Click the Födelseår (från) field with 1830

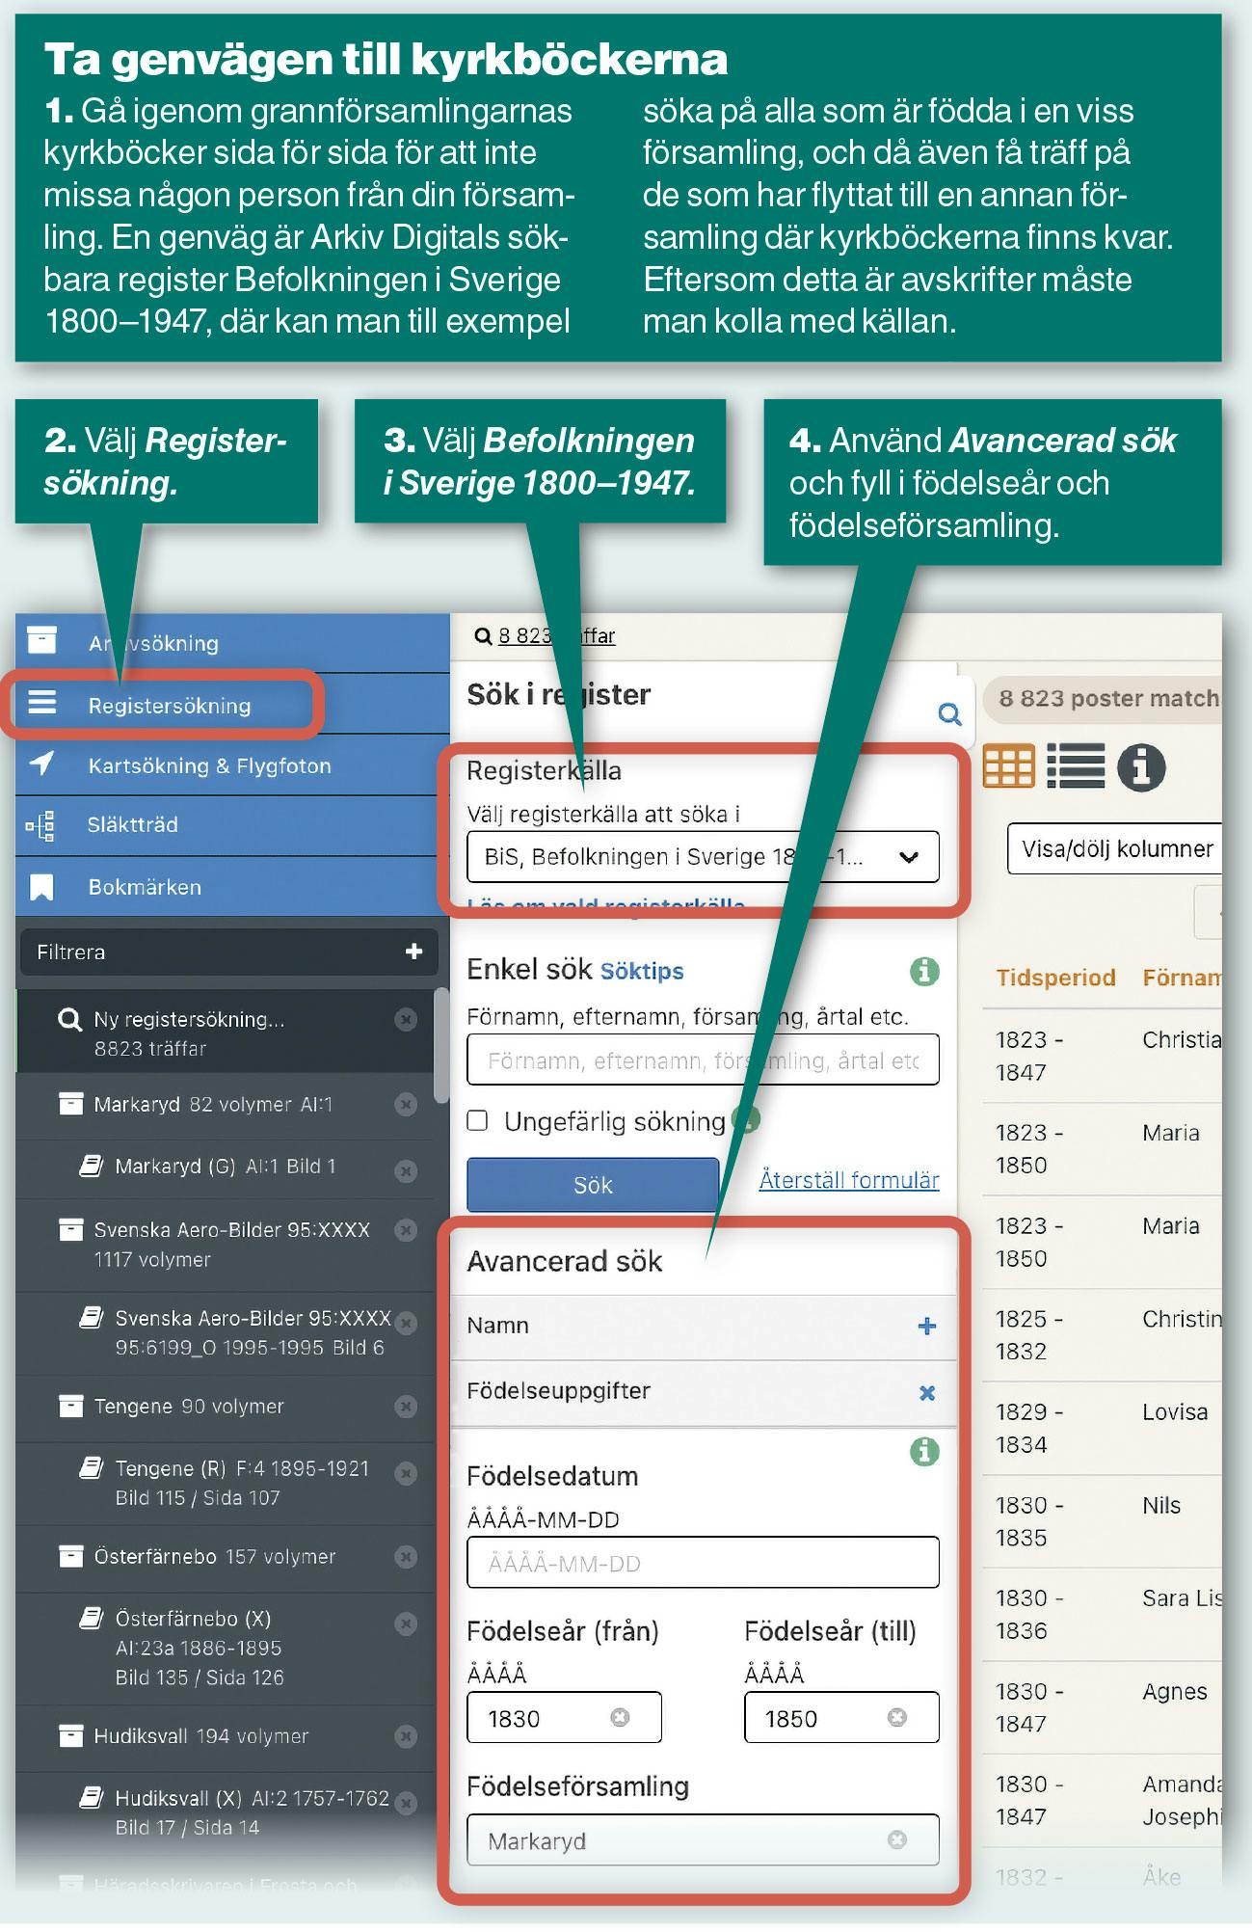[x=564, y=1718]
